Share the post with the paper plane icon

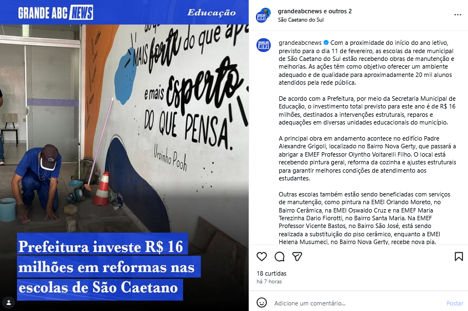coord(297,256)
